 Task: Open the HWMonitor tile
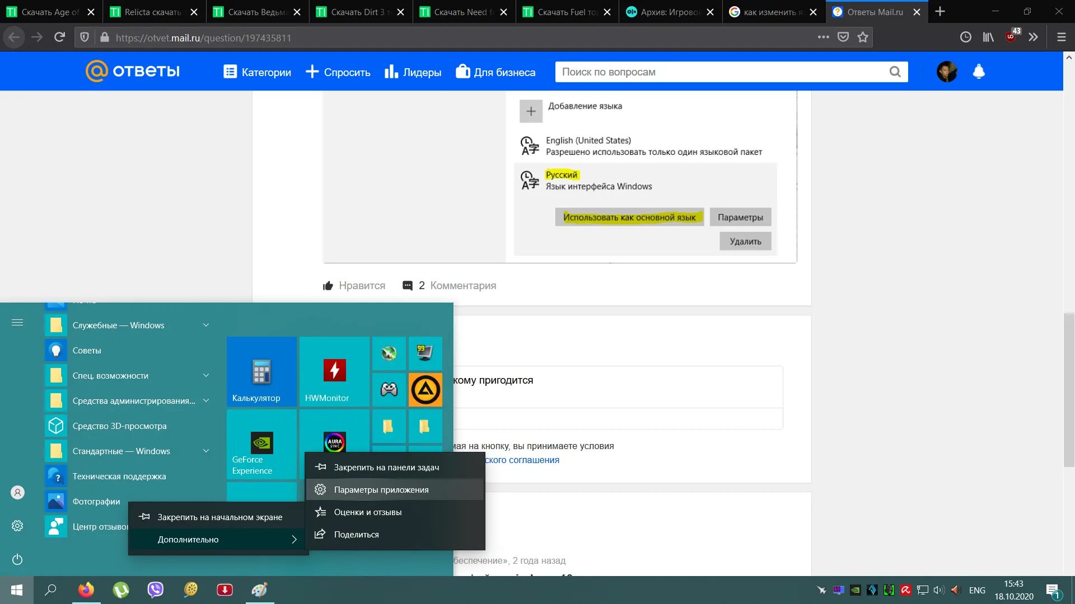(334, 371)
